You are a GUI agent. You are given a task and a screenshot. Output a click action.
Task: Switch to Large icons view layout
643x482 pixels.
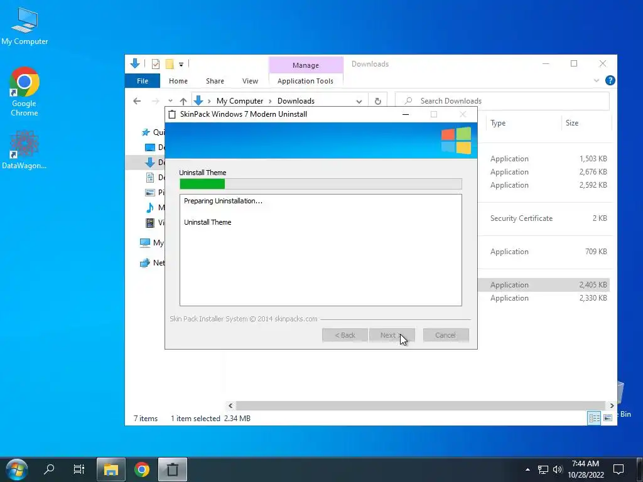click(x=608, y=418)
